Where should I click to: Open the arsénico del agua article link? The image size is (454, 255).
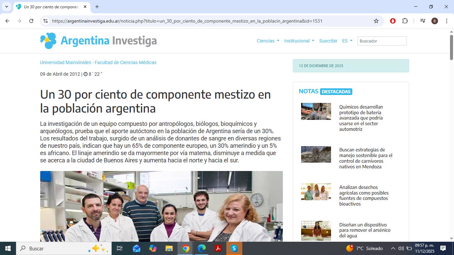(x=365, y=230)
